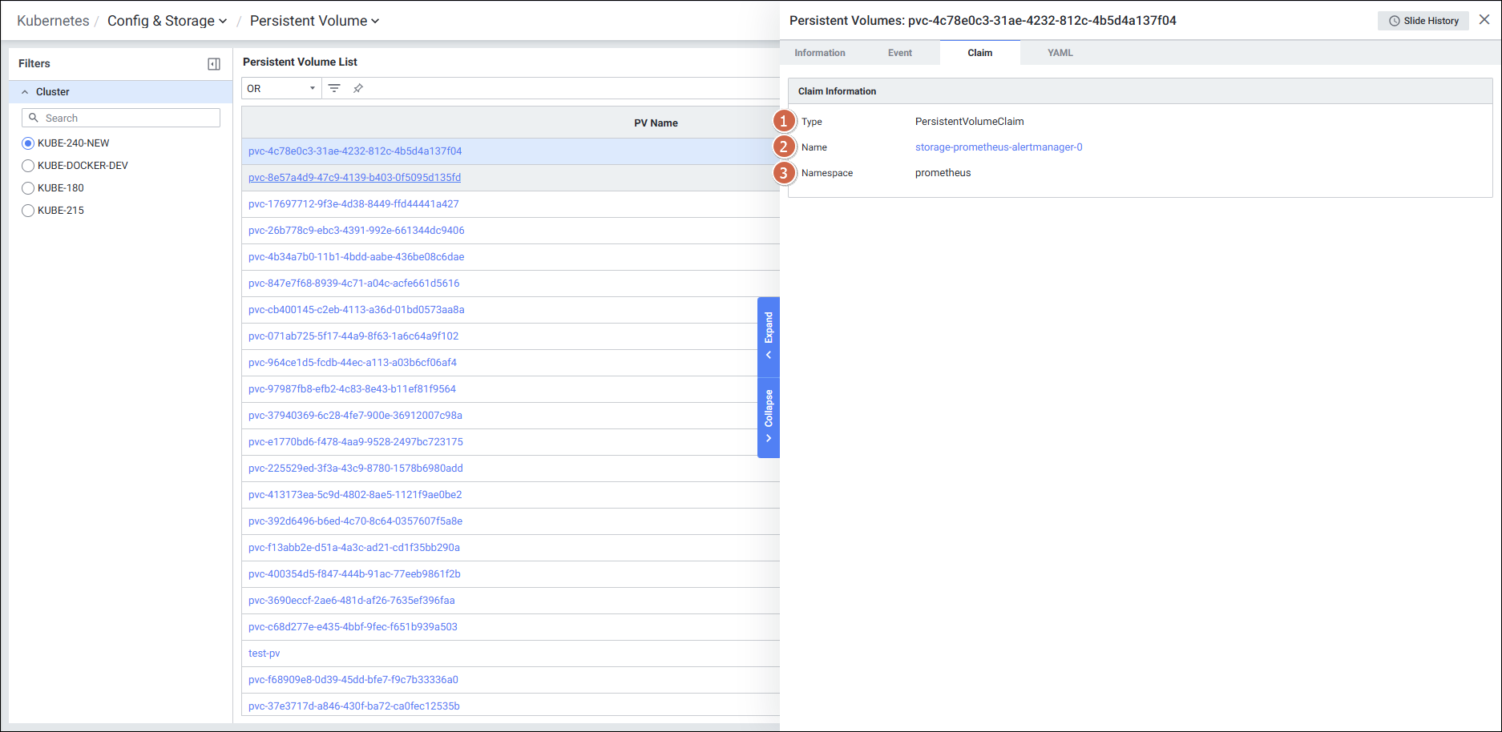This screenshot has height=732, width=1502.
Task: Open the test-pv volume link
Action: tap(264, 654)
